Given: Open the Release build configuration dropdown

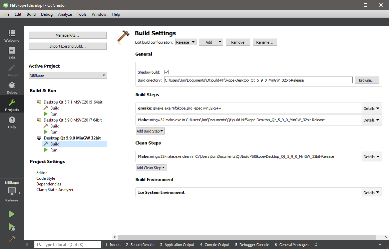Looking at the screenshot, I should click(185, 42).
